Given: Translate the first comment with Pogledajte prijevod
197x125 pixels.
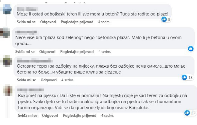Looking at the screenshot, I should [77, 22].
